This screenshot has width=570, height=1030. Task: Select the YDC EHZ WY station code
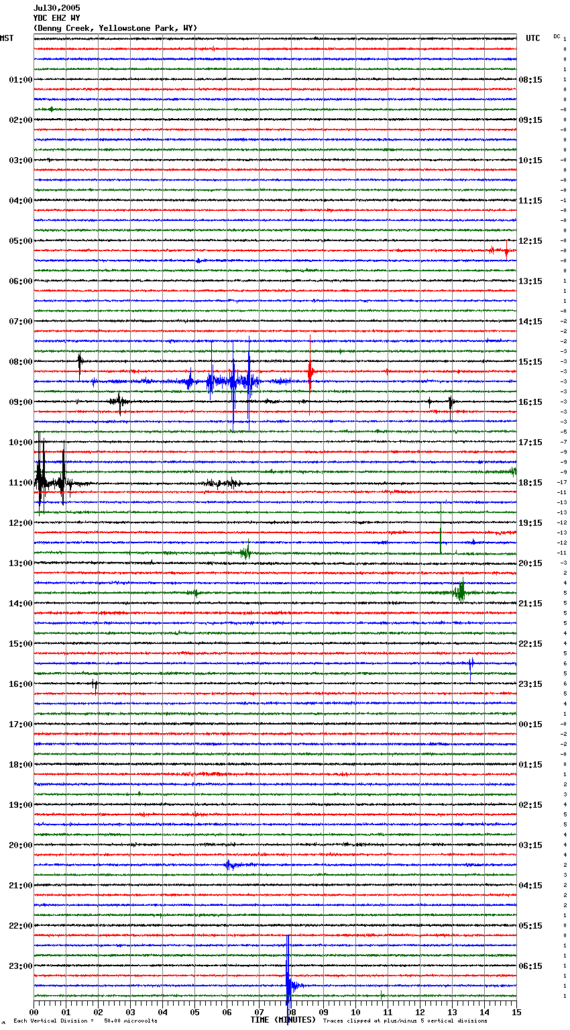point(56,18)
